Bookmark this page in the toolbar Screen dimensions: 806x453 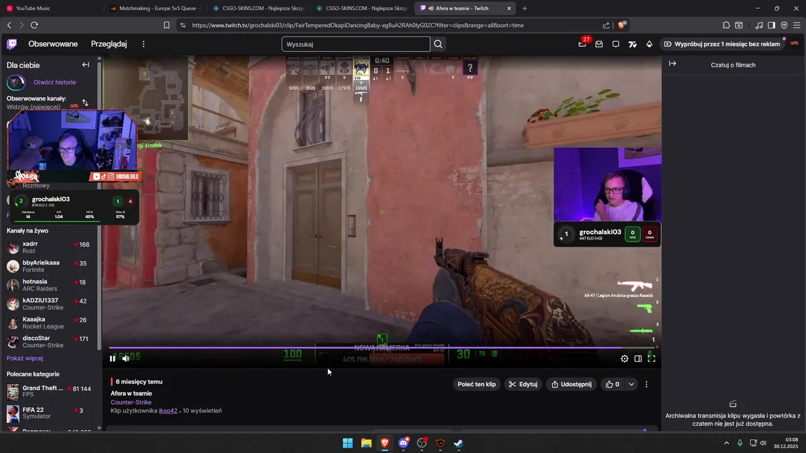[x=166, y=25]
